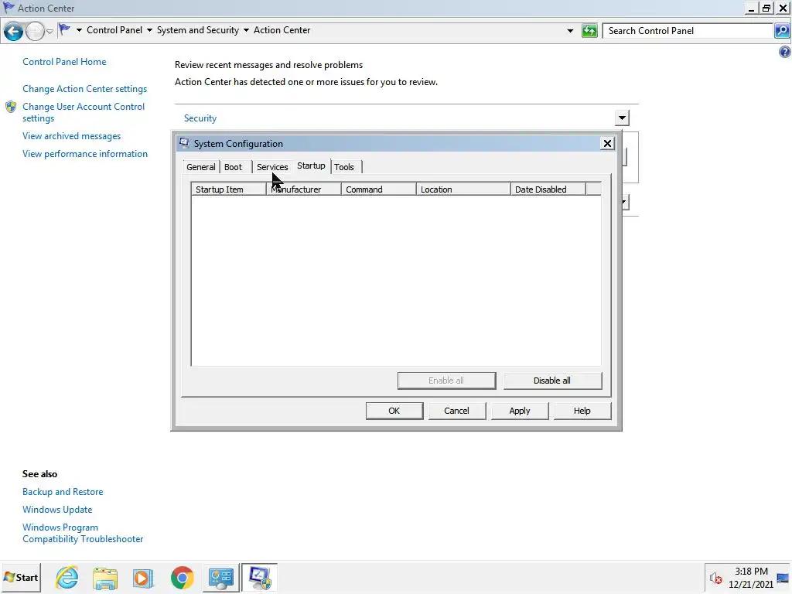Switch to Control Panel taskbar item
This screenshot has height=594, width=792.
[x=220, y=577]
